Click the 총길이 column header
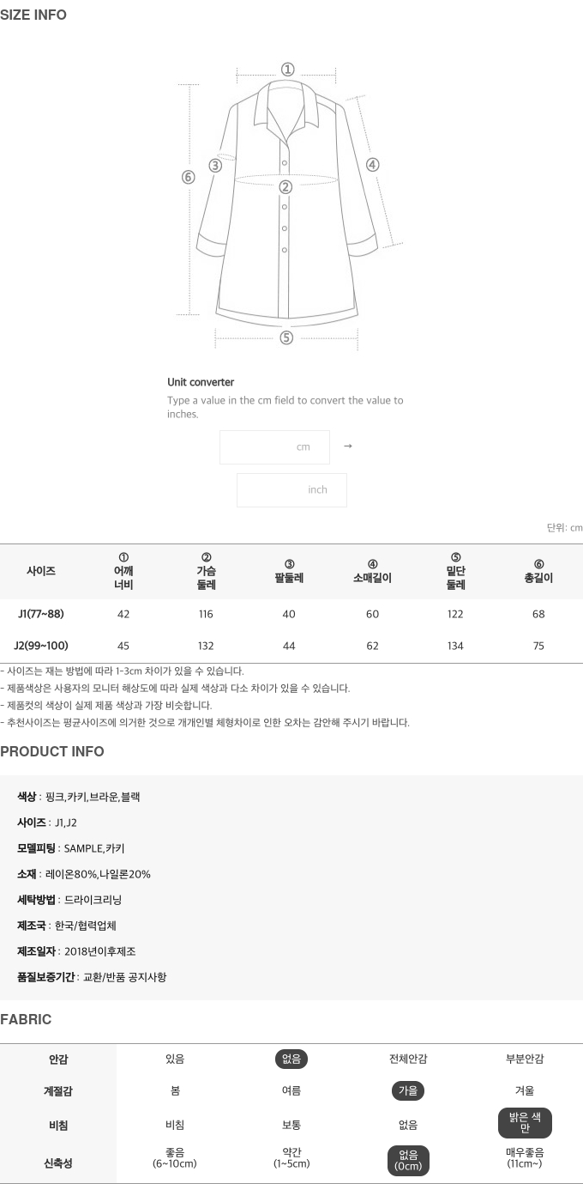 click(x=538, y=571)
